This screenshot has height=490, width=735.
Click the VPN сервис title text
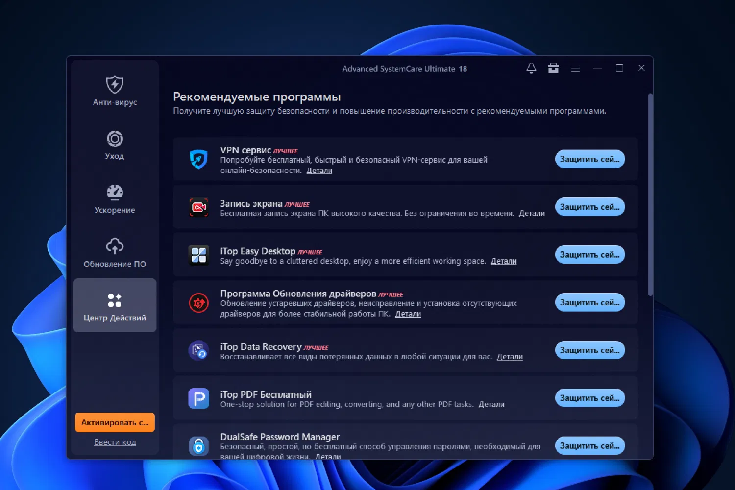coord(245,150)
